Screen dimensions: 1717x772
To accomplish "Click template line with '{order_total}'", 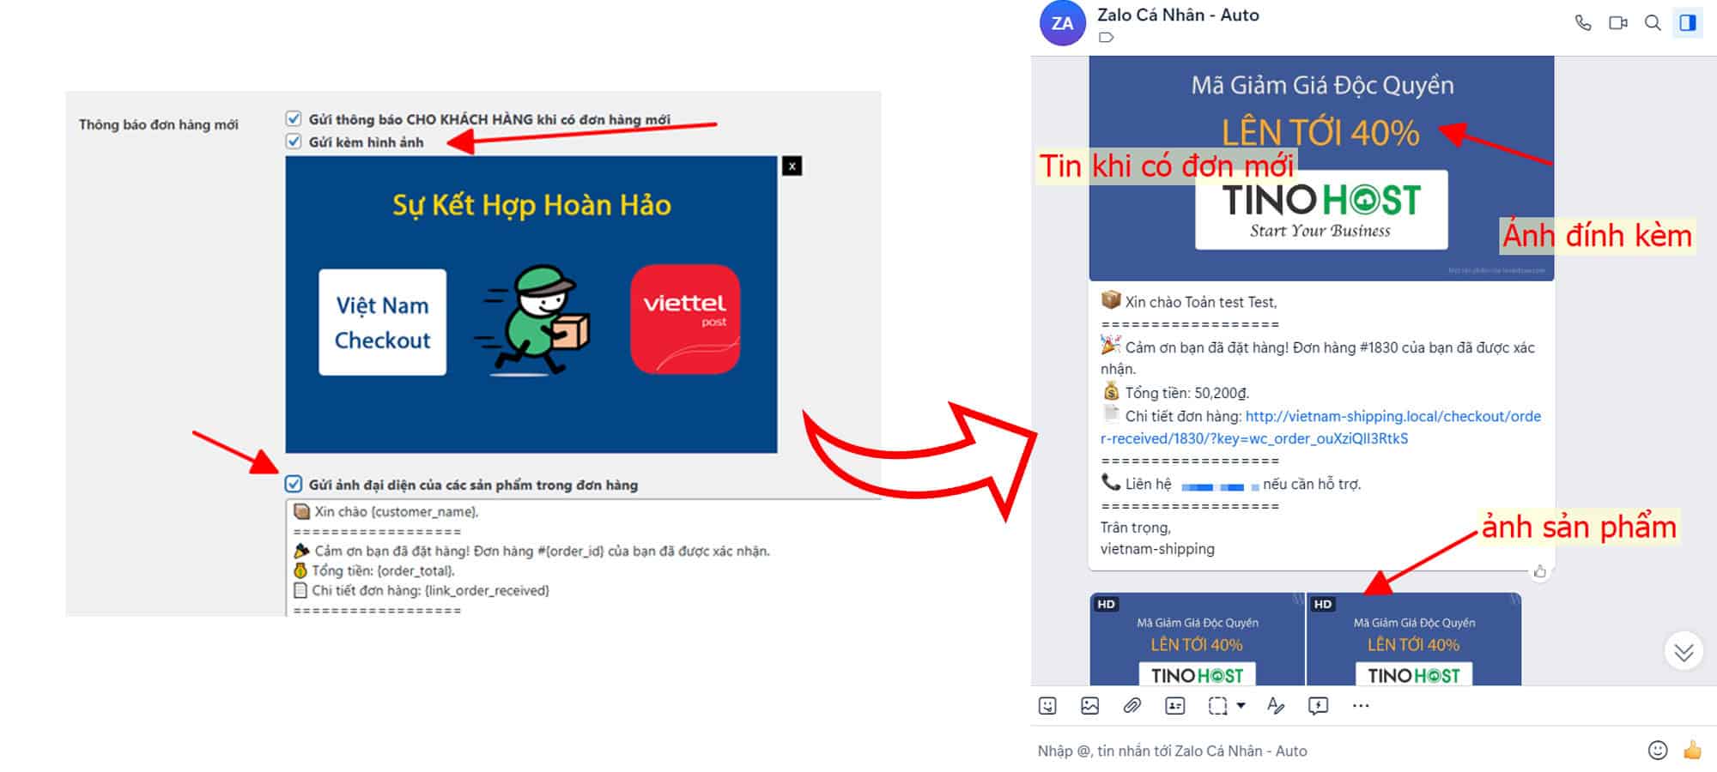I will (374, 570).
